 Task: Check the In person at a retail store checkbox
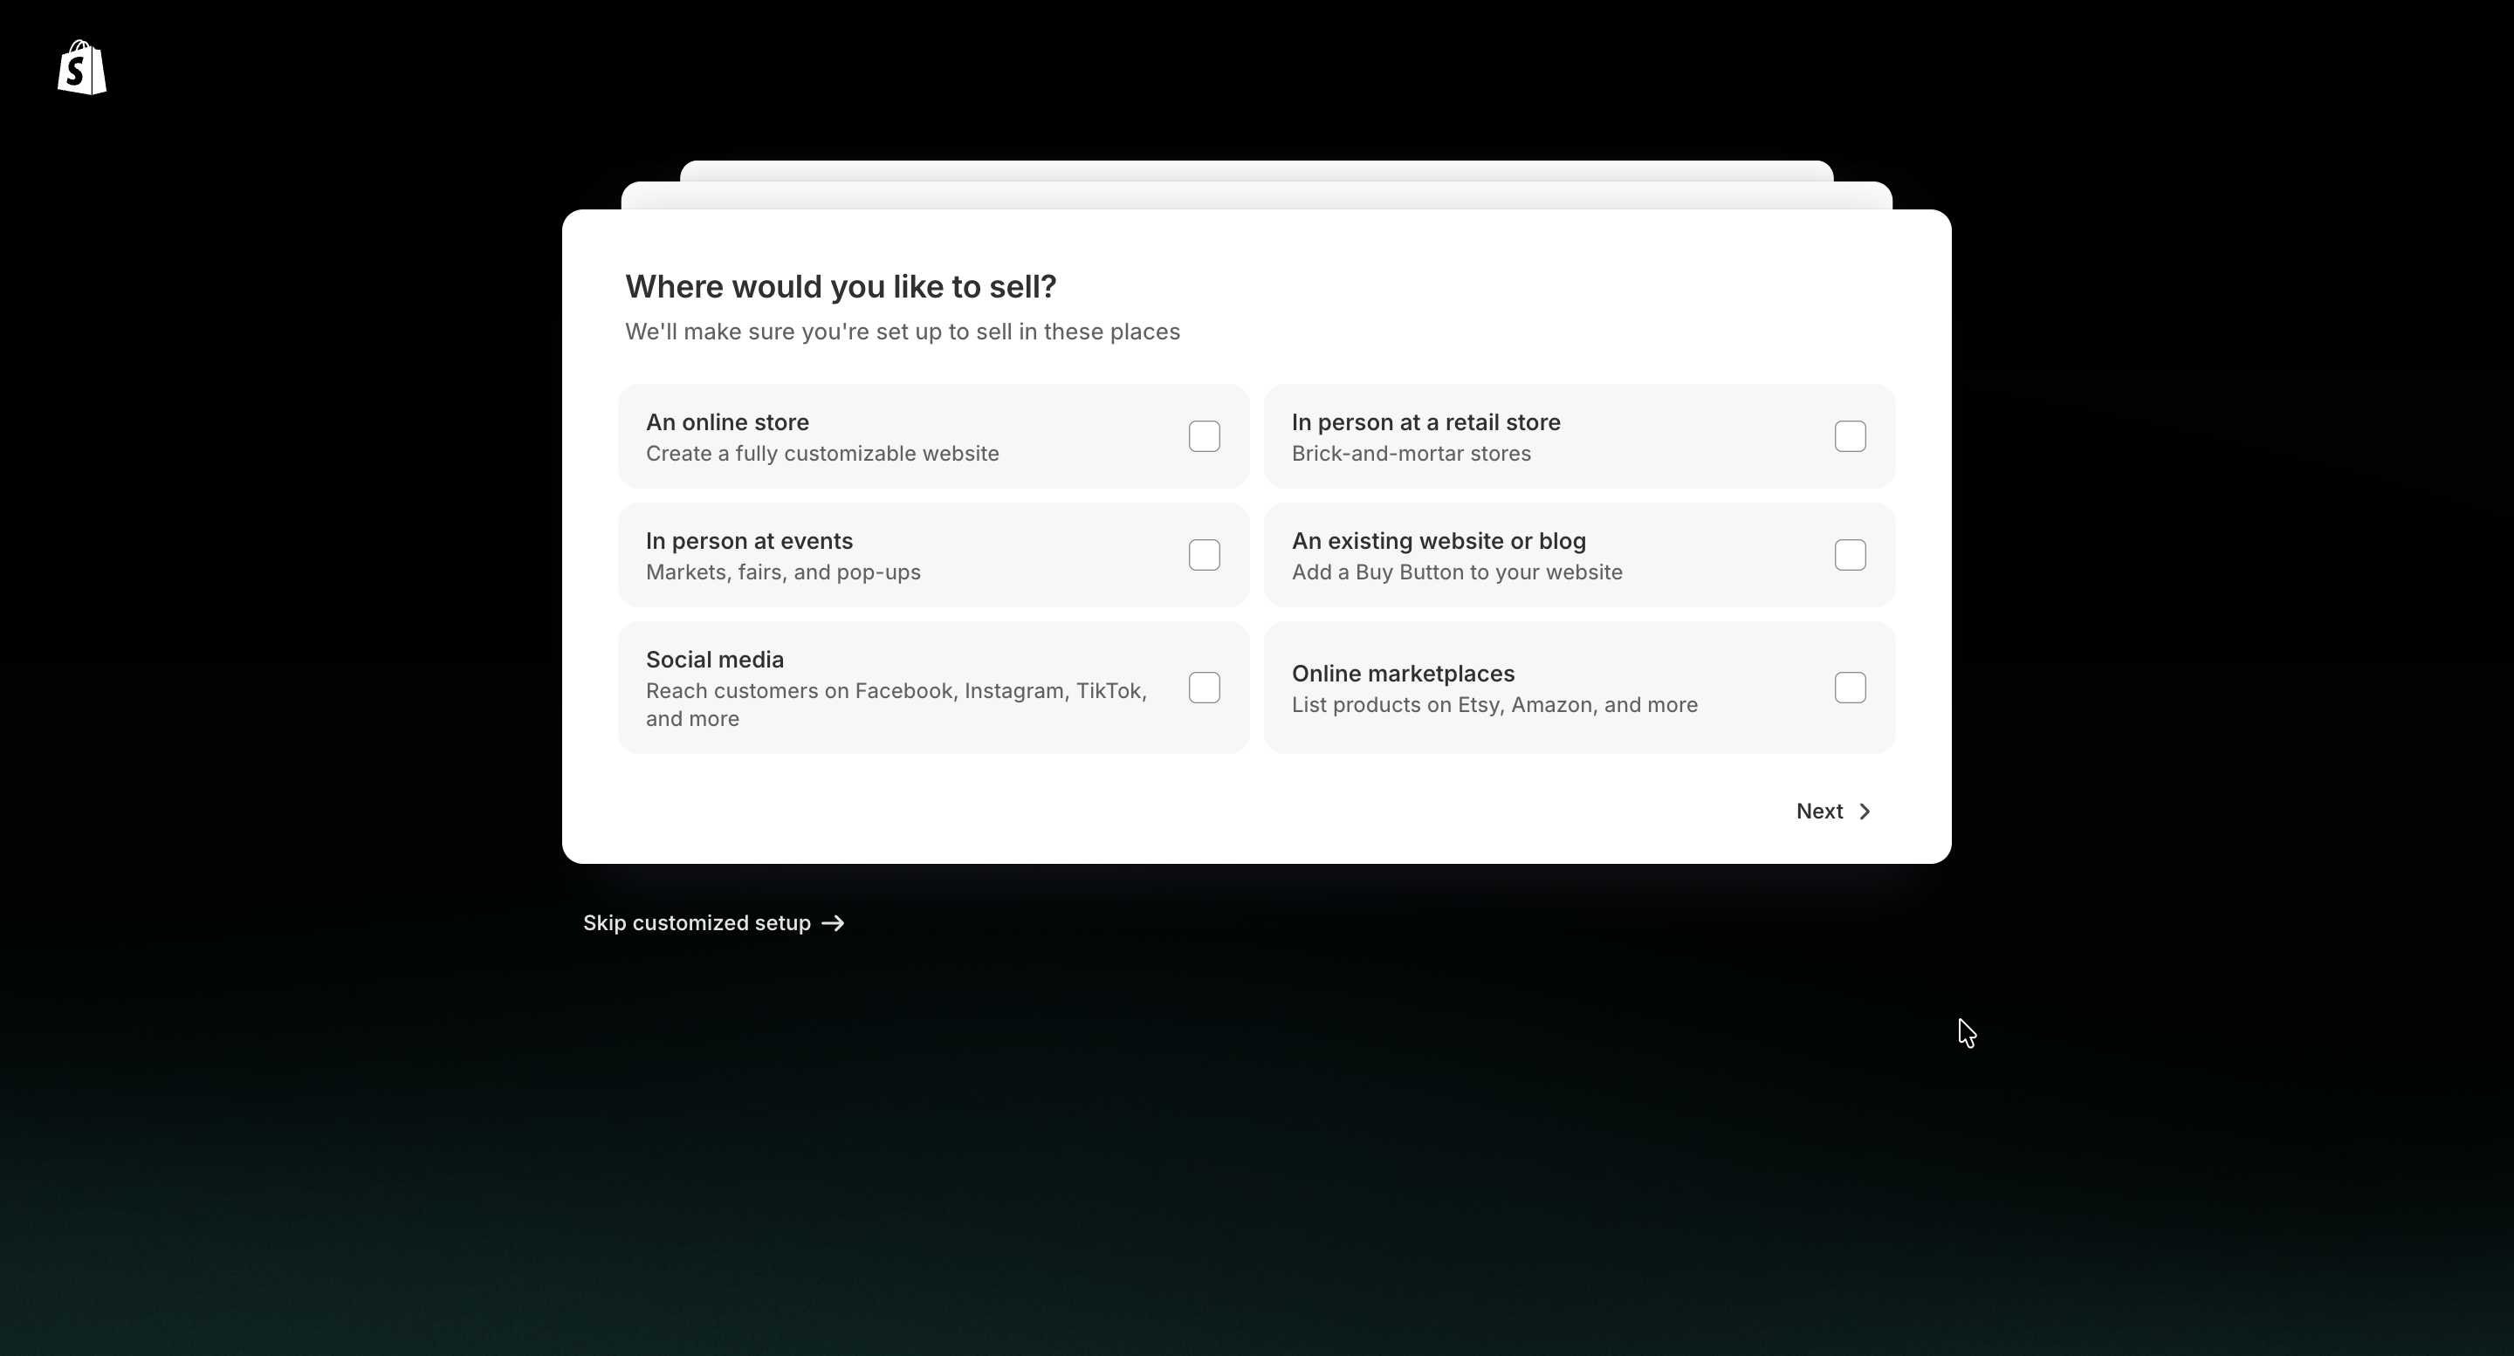[1850, 436]
